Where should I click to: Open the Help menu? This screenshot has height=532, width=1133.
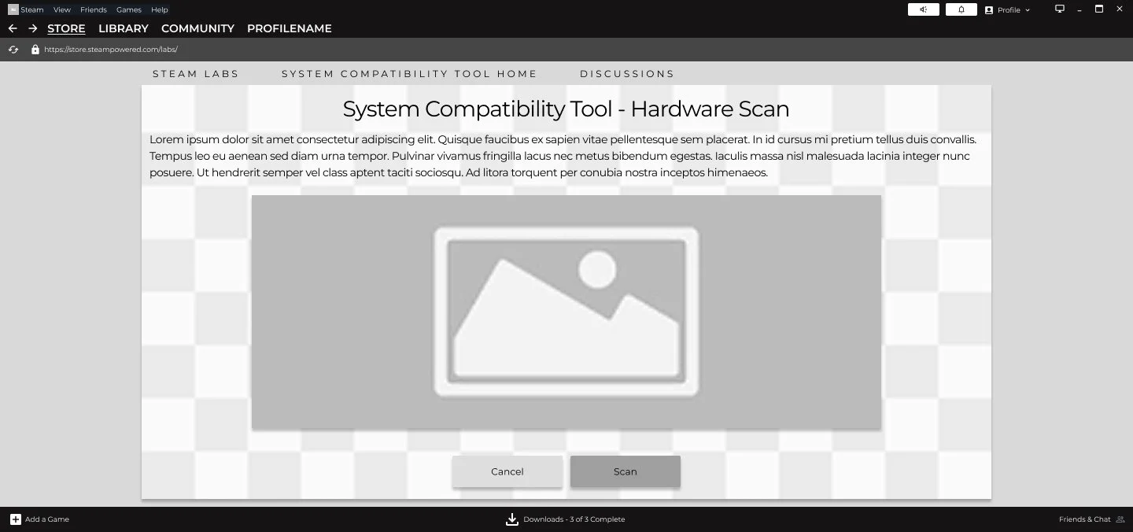(x=160, y=9)
